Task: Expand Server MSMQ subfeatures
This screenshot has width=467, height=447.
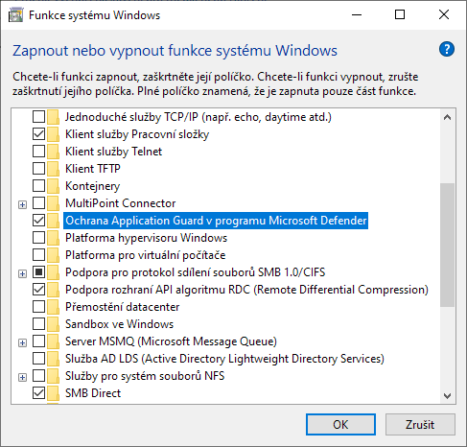Action: click(22, 342)
